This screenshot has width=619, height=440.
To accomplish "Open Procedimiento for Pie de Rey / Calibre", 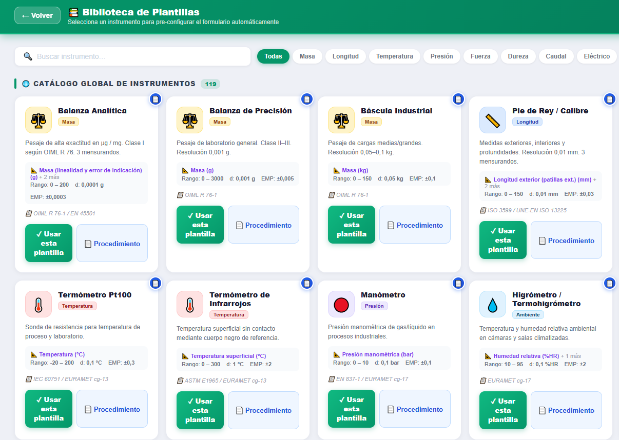I will tap(566, 240).
